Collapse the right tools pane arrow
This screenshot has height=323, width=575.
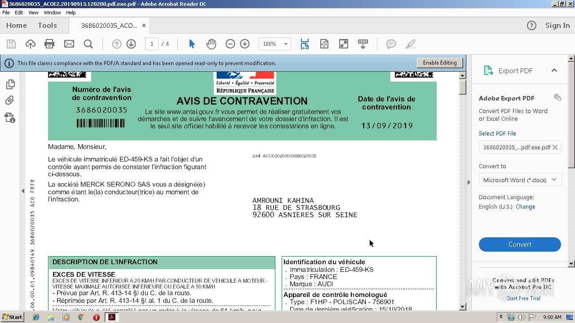click(x=469, y=182)
